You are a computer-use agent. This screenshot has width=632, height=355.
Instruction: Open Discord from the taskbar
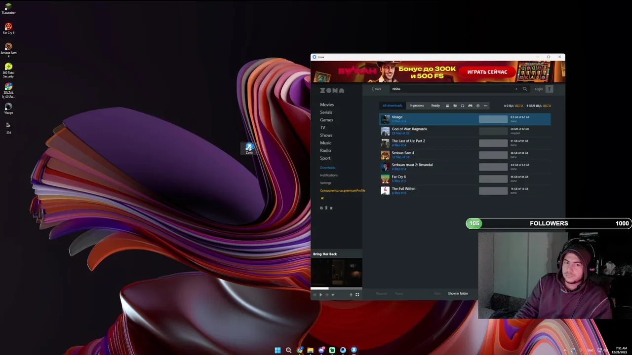pos(321,350)
